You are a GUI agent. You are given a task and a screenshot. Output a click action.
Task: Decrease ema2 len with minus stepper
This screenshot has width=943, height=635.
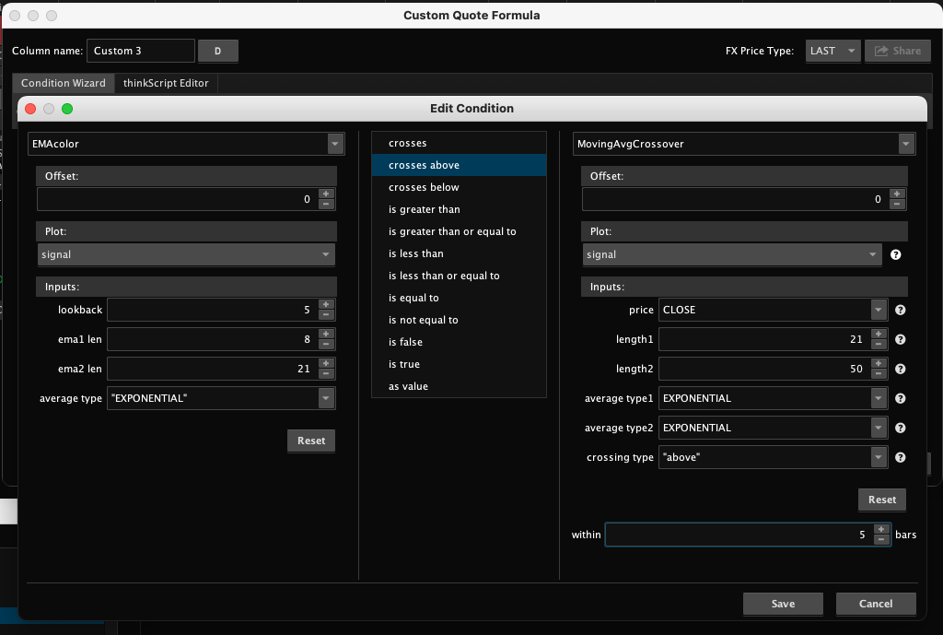[326, 374]
